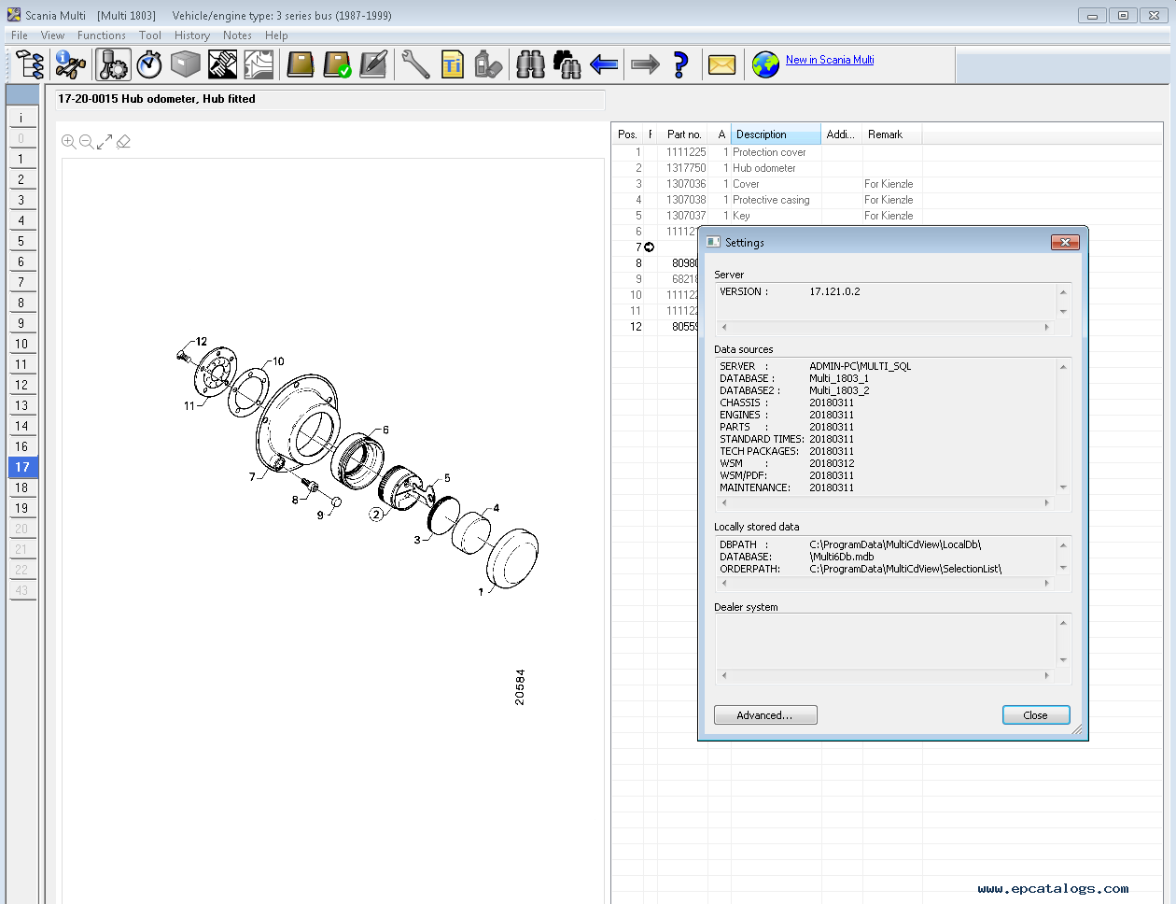Image resolution: width=1176 pixels, height=904 pixels.
Task: Select main group tab 17
Action: 21,467
